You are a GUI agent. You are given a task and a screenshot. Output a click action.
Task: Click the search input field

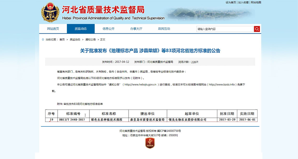[225, 29]
